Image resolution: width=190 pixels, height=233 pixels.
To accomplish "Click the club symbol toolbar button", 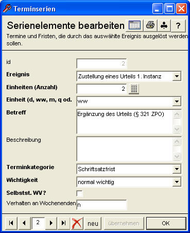I will 164,25.
